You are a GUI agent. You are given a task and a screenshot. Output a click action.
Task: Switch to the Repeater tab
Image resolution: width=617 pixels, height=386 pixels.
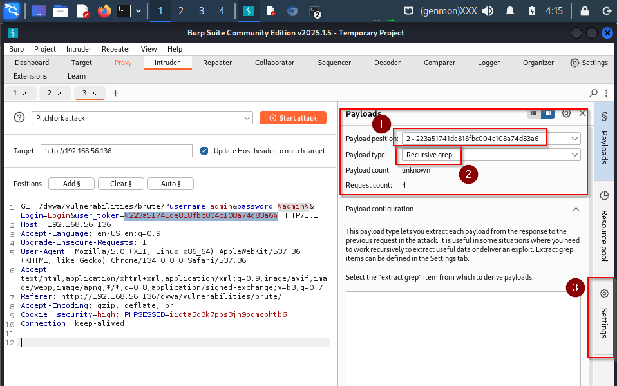217,63
